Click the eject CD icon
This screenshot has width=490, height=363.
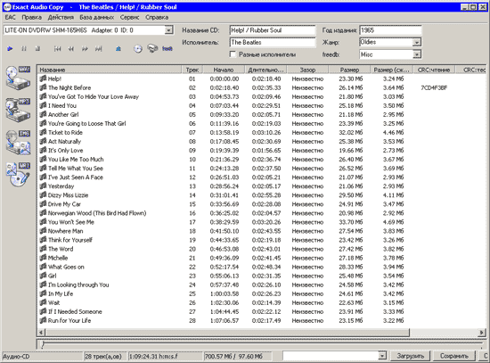tap(118, 48)
